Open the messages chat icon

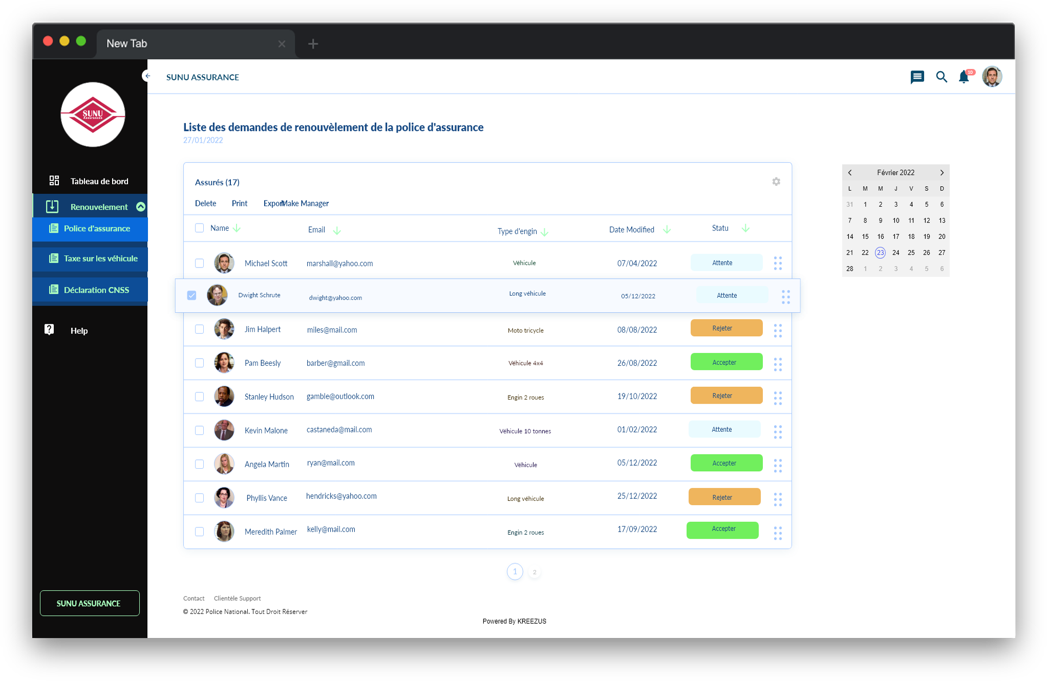pos(917,77)
